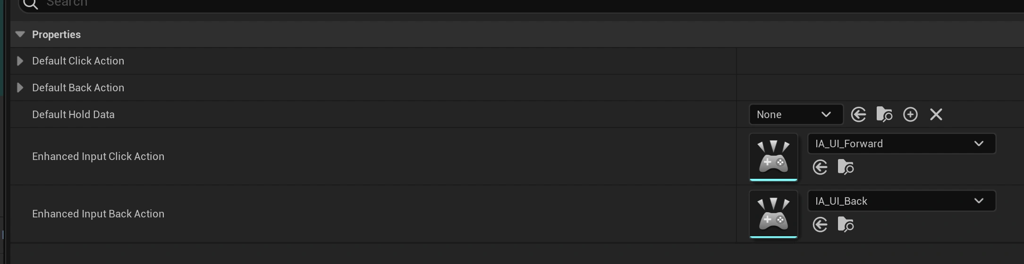Expand Default Back Action row

(20, 88)
